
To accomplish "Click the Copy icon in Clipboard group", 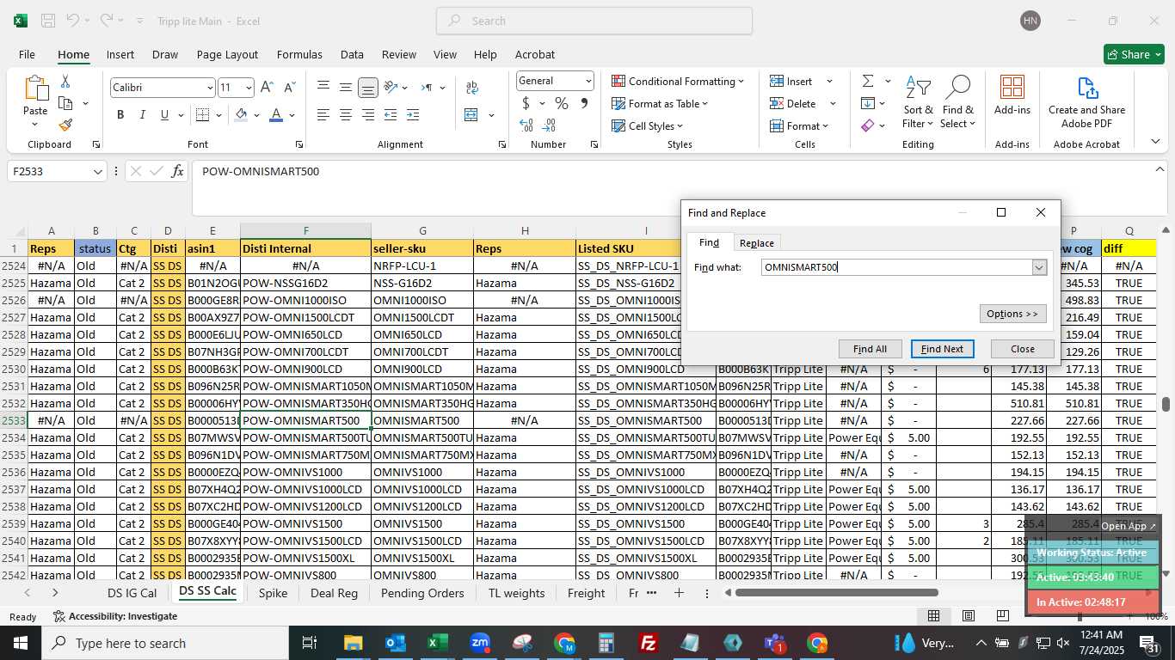I will tap(65, 103).
